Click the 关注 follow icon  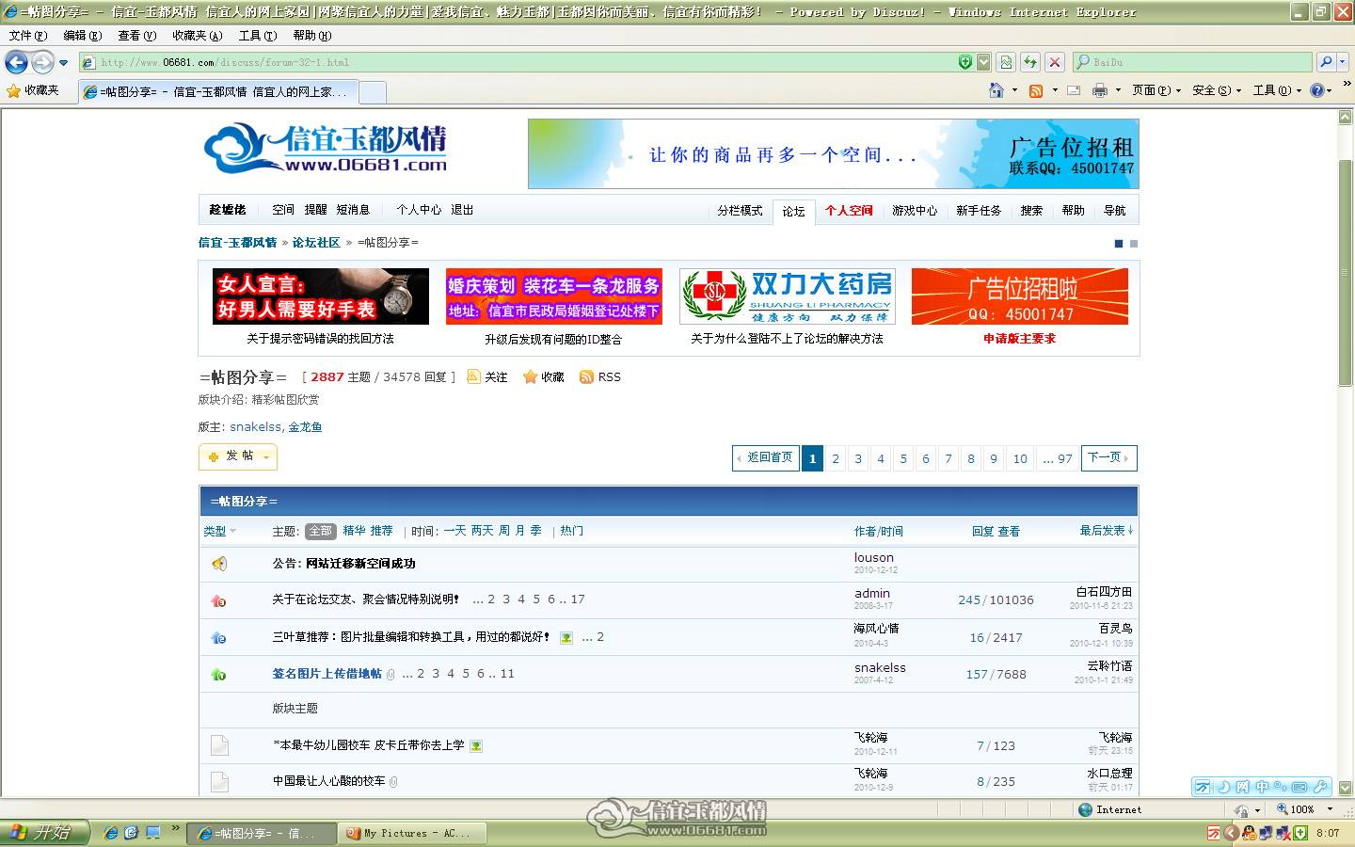473,376
